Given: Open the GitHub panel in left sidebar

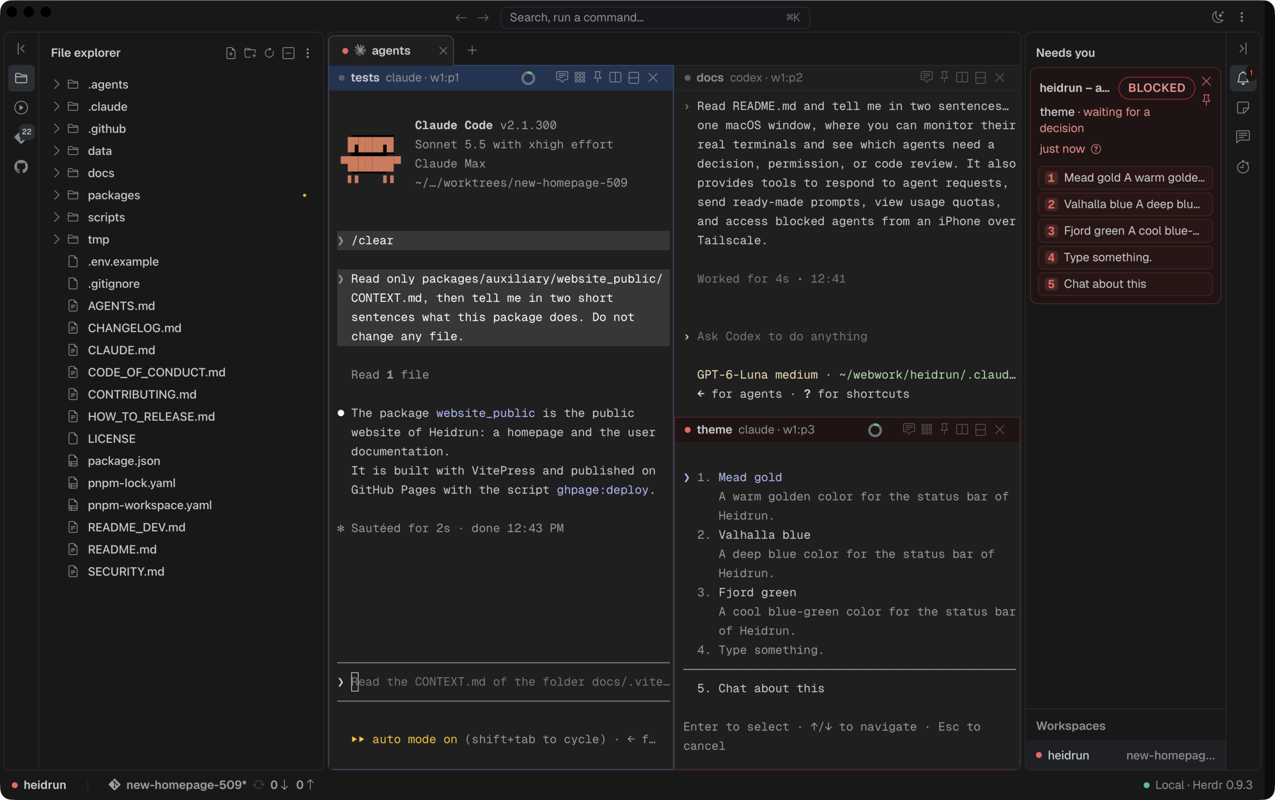Looking at the screenshot, I should [21, 166].
